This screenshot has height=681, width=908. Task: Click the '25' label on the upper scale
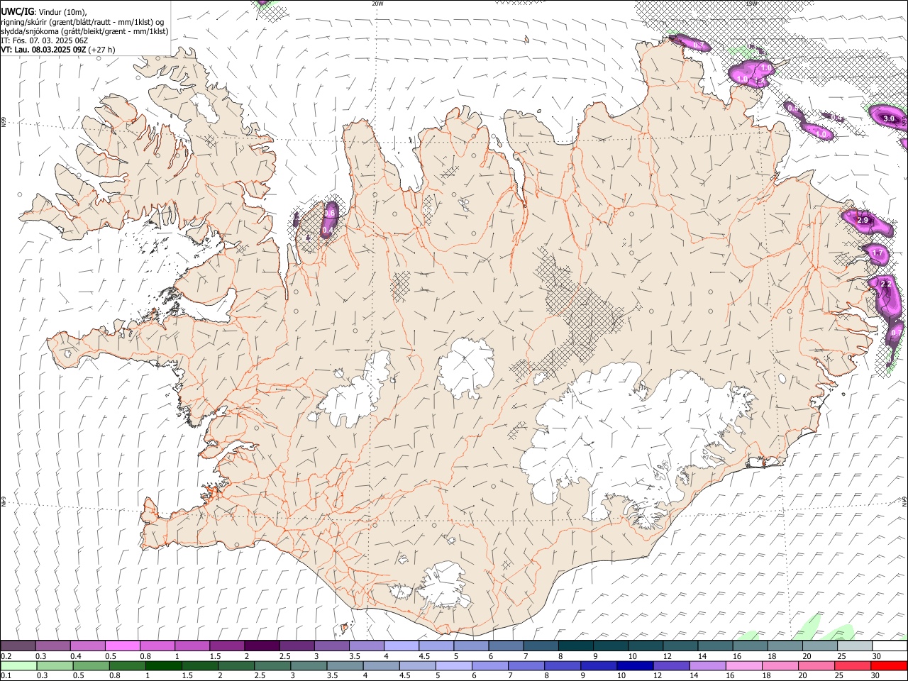841,656
